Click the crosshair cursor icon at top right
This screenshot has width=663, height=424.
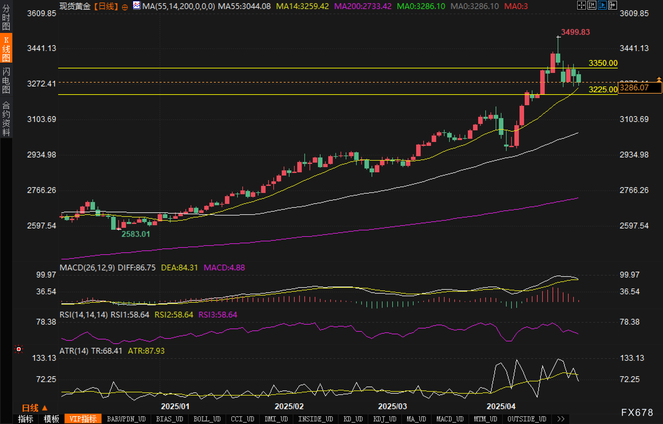pos(581,5)
